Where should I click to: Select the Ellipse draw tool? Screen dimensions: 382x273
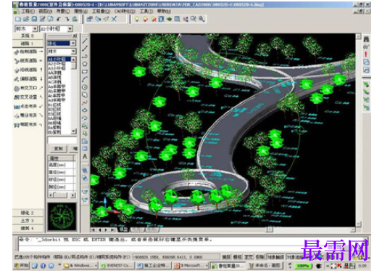pyautogui.click(x=85, y=110)
